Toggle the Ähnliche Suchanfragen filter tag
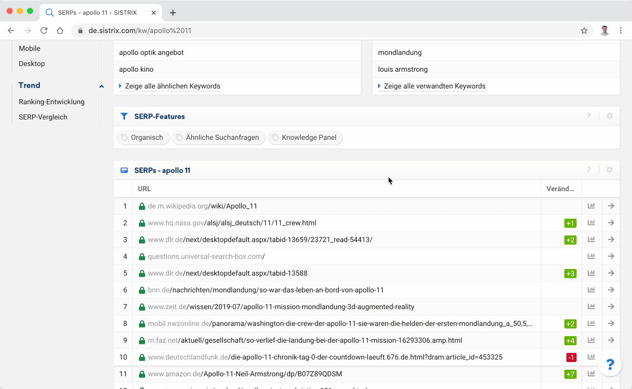Image resolution: width=632 pixels, height=389 pixels. (x=218, y=137)
